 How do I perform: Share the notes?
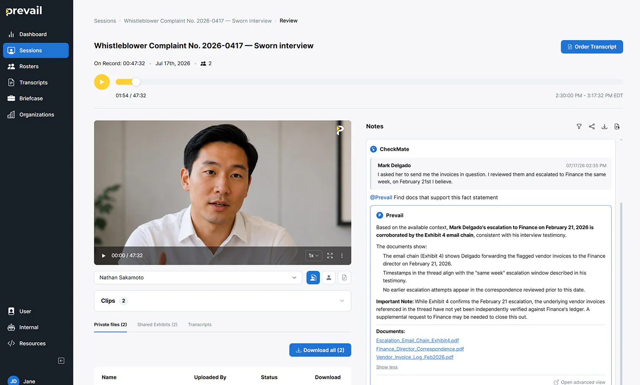[x=592, y=127]
